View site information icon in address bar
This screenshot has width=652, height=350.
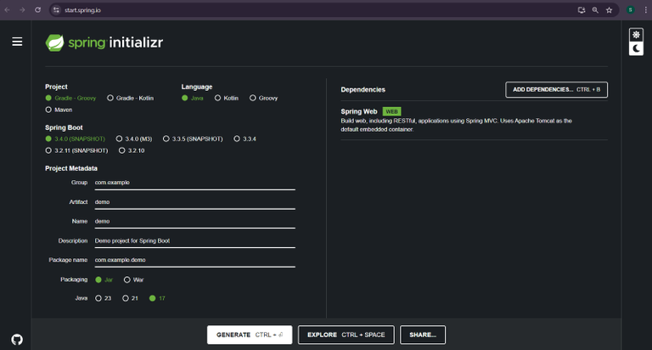pyautogui.click(x=57, y=10)
